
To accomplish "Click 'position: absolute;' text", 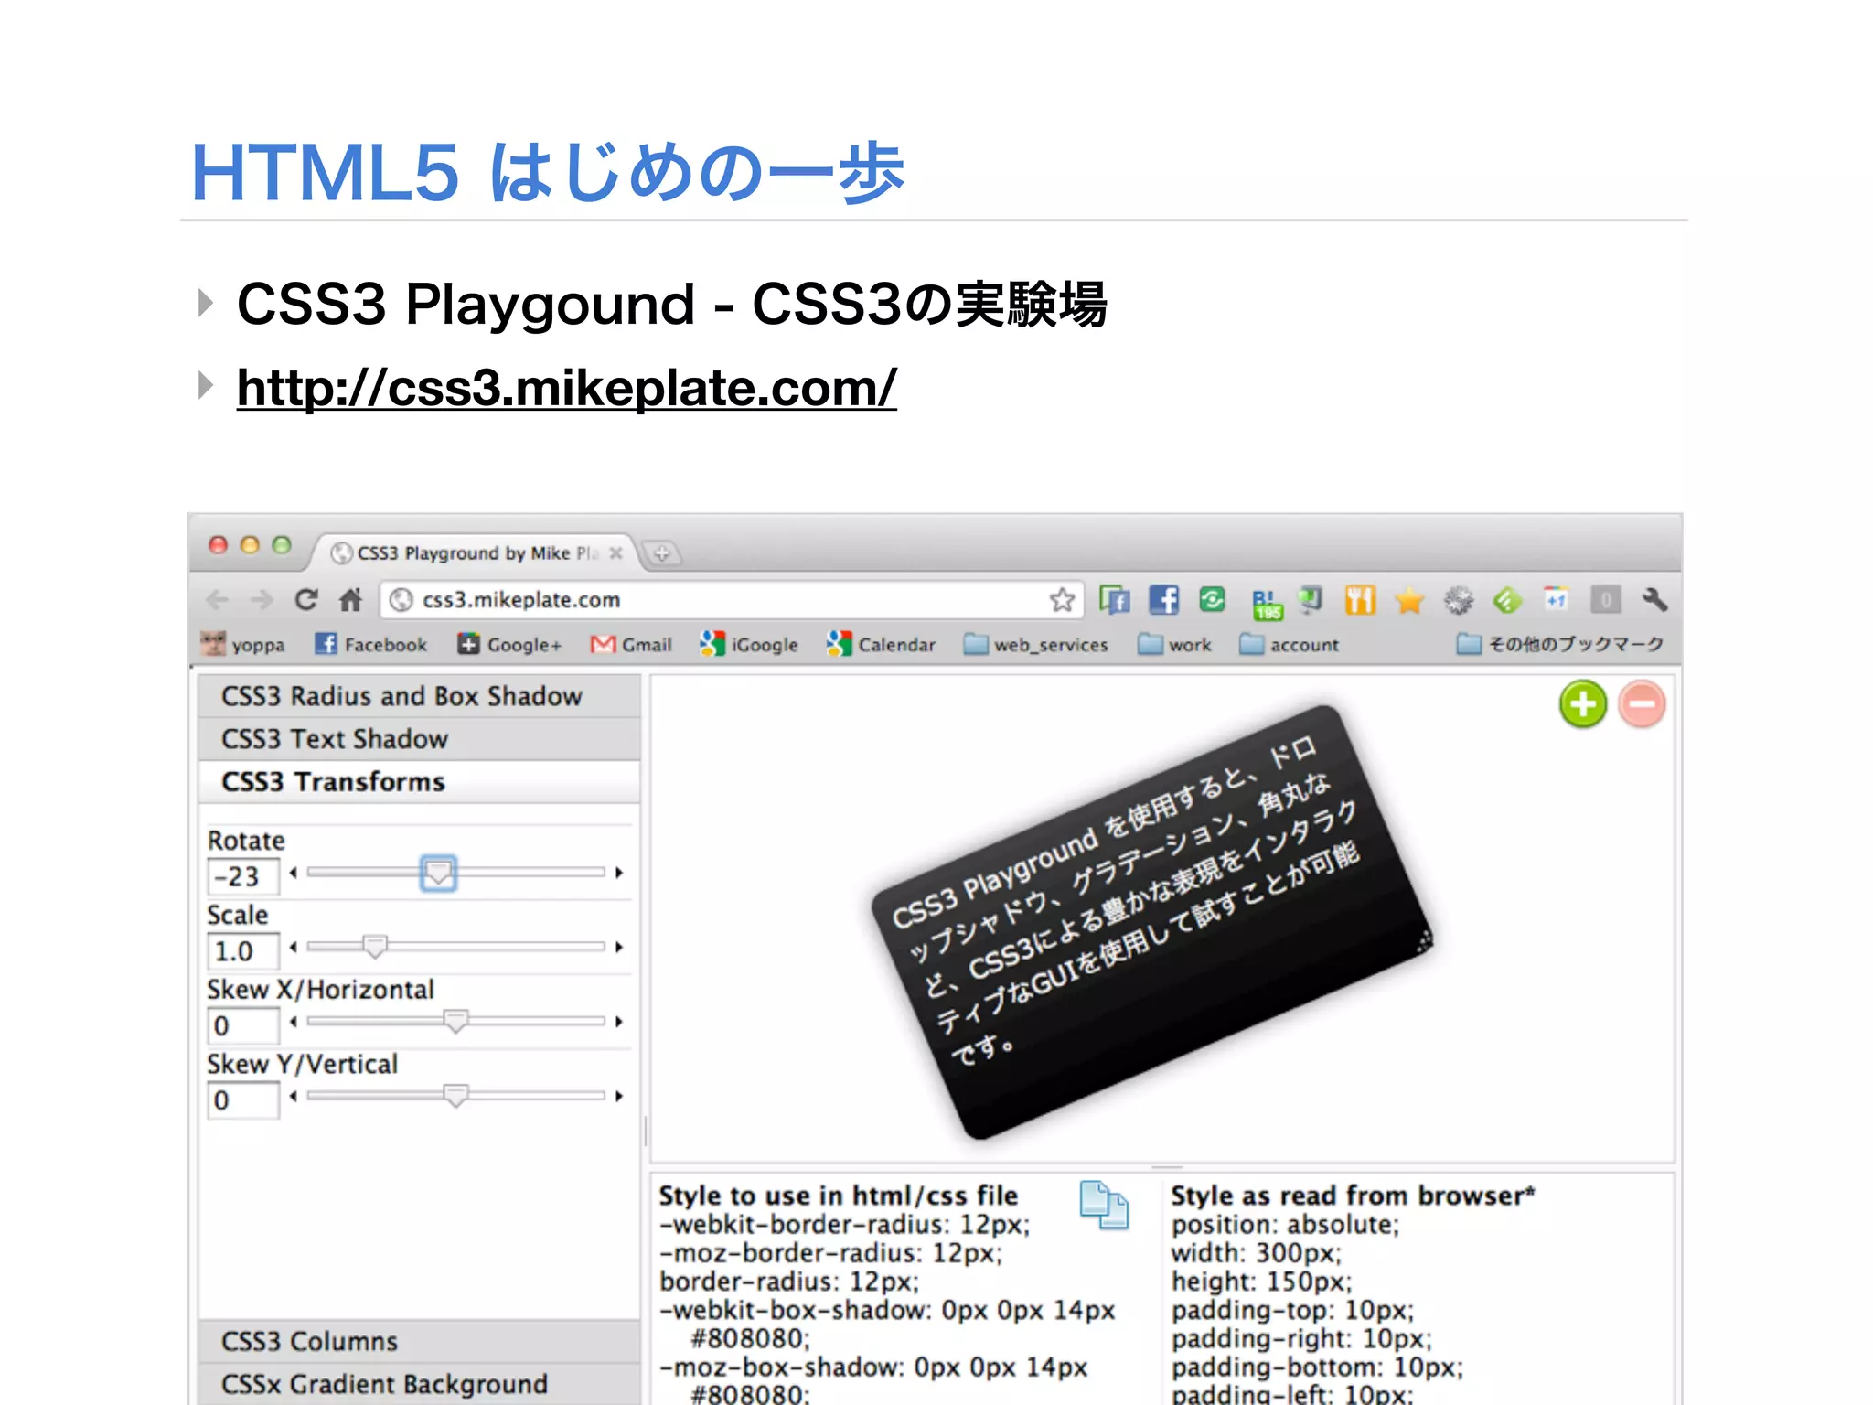I will (1285, 1225).
